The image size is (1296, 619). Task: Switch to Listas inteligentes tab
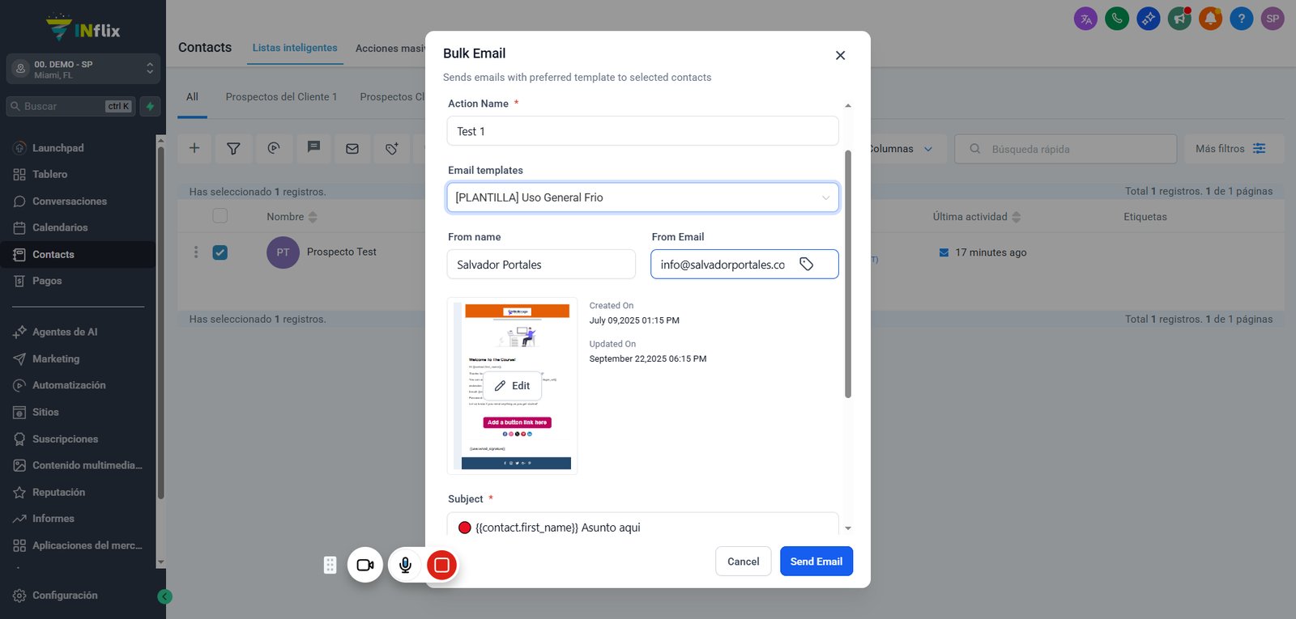pyautogui.click(x=295, y=48)
